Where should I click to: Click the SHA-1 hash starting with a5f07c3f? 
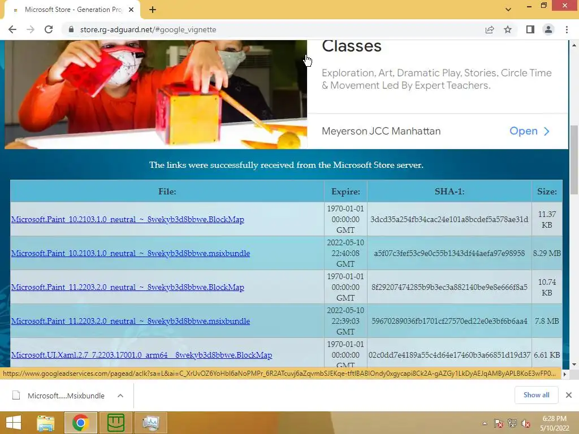(450, 253)
